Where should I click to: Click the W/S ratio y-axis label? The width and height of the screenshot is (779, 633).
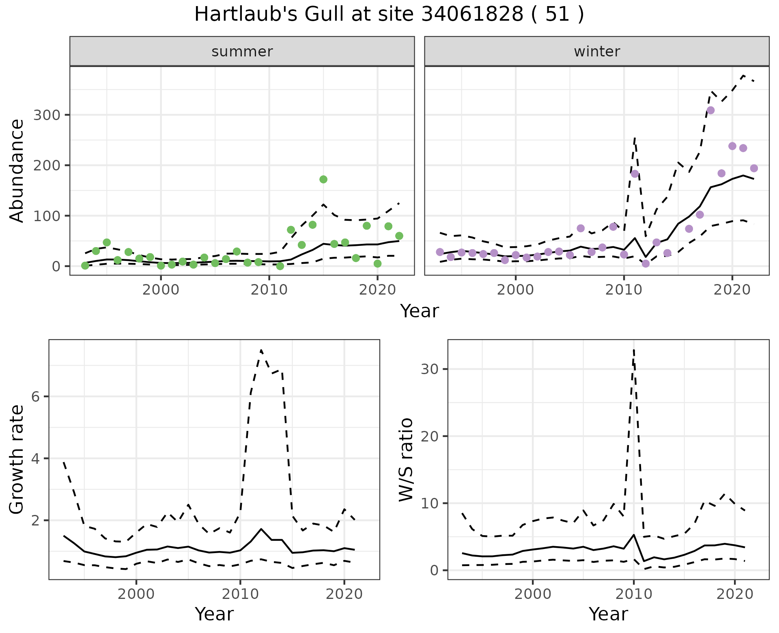(x=406, y=459)
